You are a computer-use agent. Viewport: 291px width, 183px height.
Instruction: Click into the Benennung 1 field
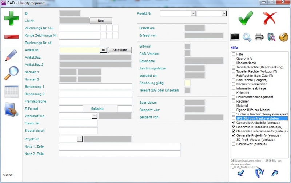click(95, 87)
